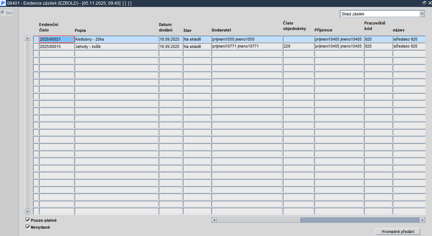Screen dimensions: 432x236
Task: Click workplace code 920 in Kedlubny row
Action: (378, 39)
